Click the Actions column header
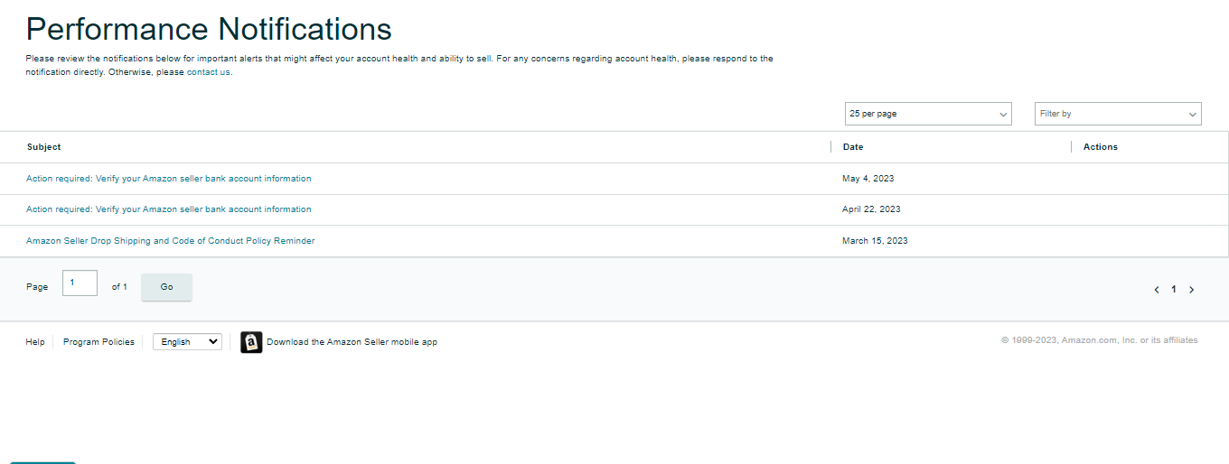The height and width of the screenshot is (464, 1229). [x=1101, y=146]
